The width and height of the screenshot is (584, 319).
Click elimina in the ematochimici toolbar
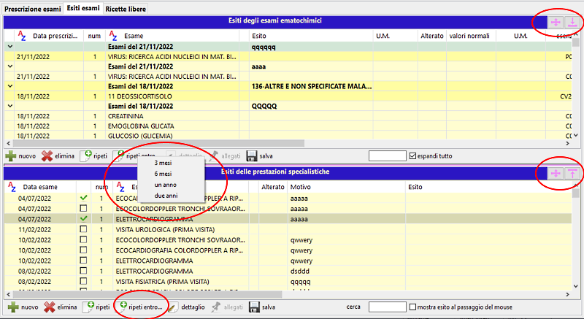click(58, 156)
